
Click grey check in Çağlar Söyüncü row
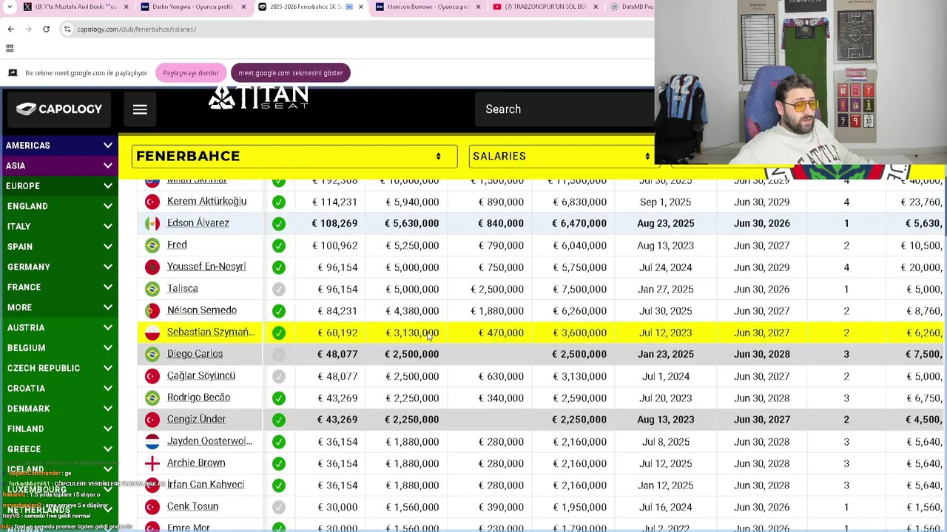pyautogui.click(x=279, y=376)
